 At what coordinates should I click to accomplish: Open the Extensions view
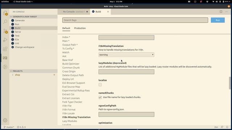point(5,49)
